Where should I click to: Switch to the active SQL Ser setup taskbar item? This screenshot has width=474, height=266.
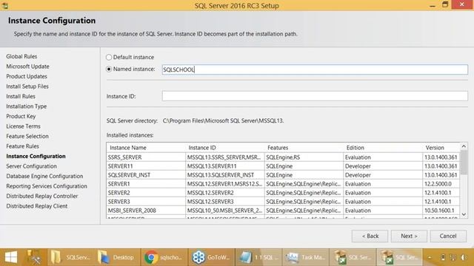[x=399, y=257]
